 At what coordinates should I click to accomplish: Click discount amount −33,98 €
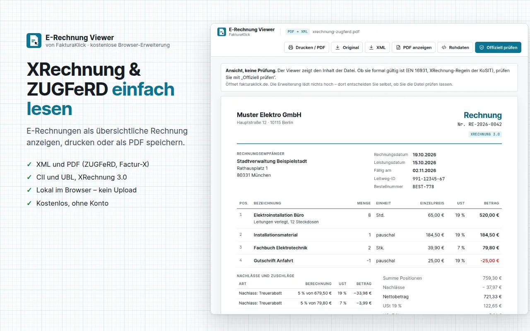tap(363, 293)
